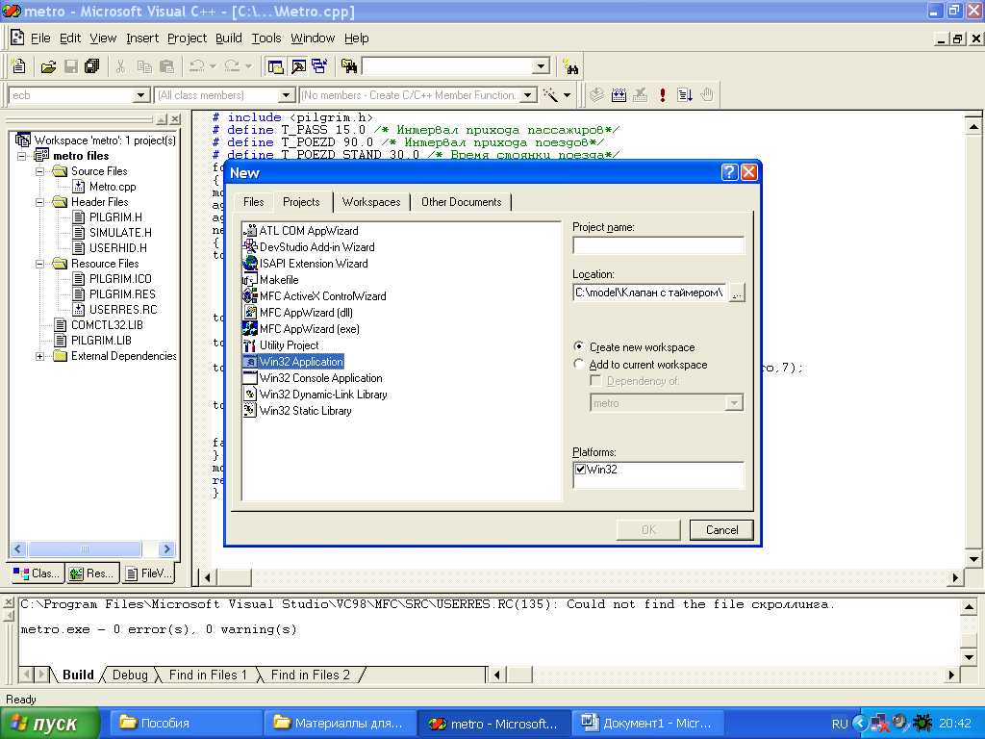The width and height of the screenshot is (985, 739).
Task: Click the Find in Files toolbar icon
Action: point(349,66)
